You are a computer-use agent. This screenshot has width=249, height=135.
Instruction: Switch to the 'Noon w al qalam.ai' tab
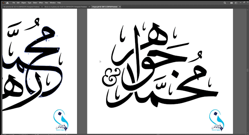click(x=66, y=7)
